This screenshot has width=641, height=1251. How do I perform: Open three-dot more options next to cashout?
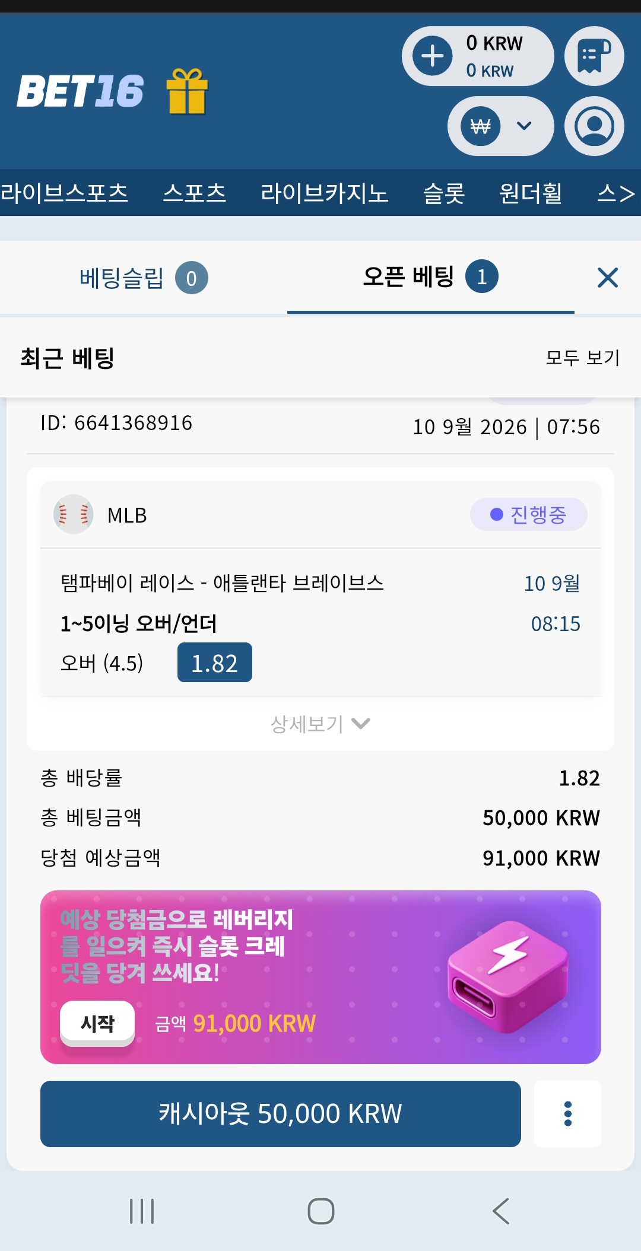tap(568, 1113)
